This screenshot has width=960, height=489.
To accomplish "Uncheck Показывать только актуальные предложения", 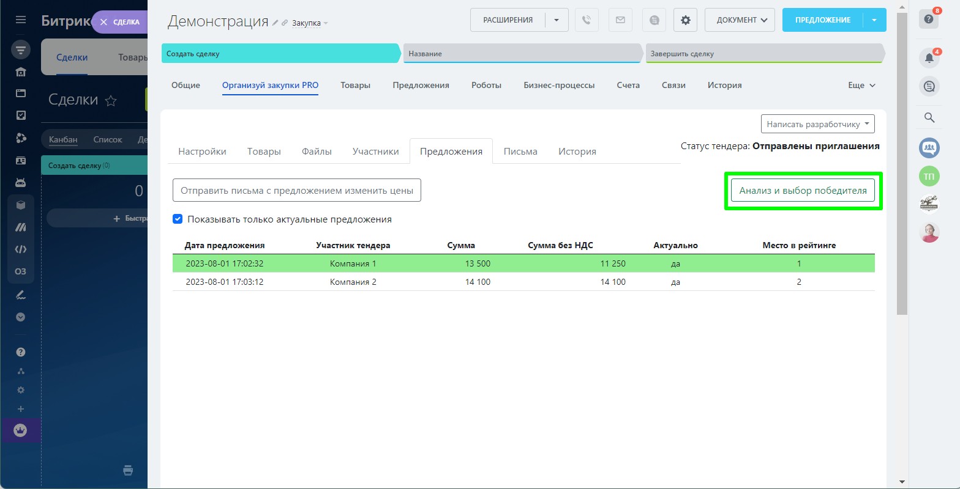I will coord(178,219).
